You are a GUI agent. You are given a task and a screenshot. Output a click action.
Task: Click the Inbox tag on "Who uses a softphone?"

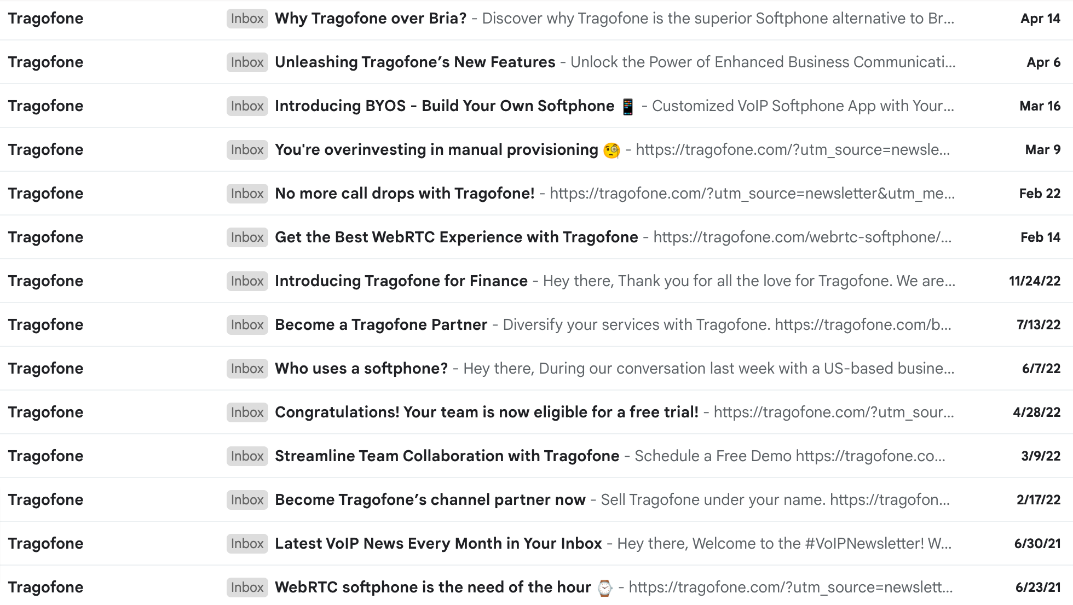(246, 368)
